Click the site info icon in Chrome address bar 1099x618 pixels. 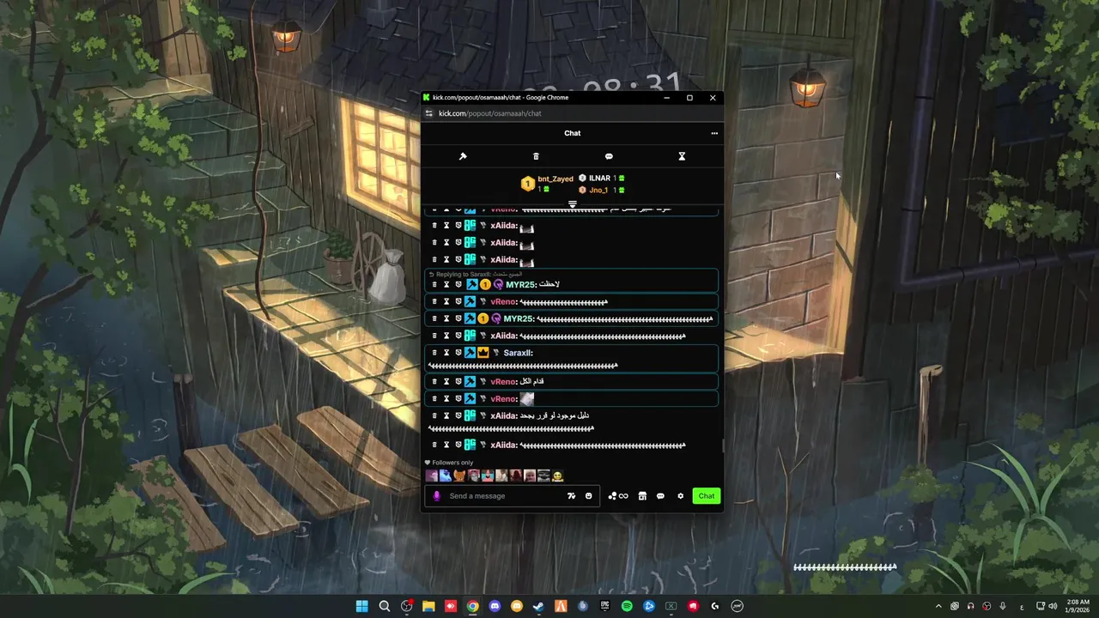429,113
